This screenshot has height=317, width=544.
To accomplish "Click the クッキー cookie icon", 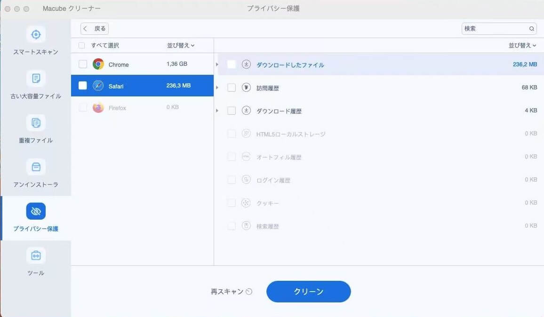I will (246, 203).
